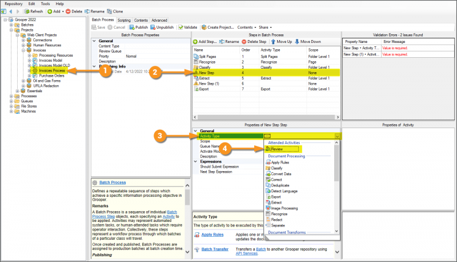
Task: Collapse Expressions section in step properties
Action: click(195, 161)
